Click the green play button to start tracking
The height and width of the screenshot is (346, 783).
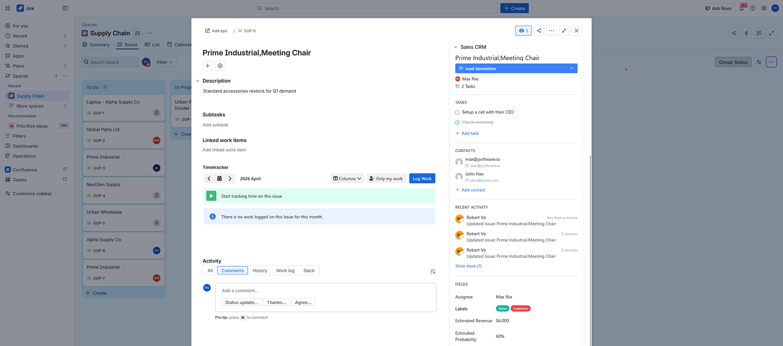click(211, 196)
